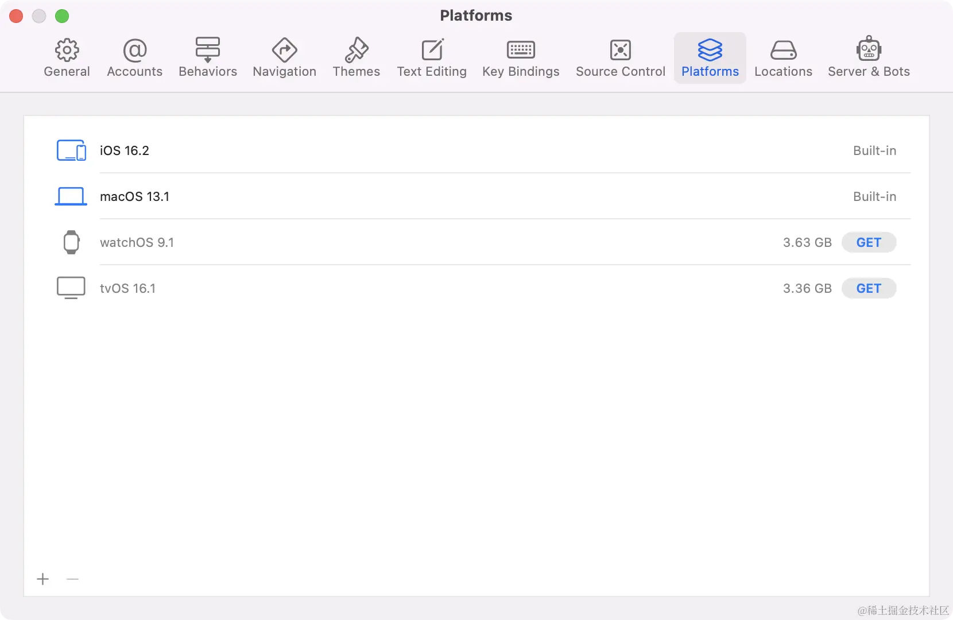
Task: Click the macOS laptop icon in the list
Action: 71,196
